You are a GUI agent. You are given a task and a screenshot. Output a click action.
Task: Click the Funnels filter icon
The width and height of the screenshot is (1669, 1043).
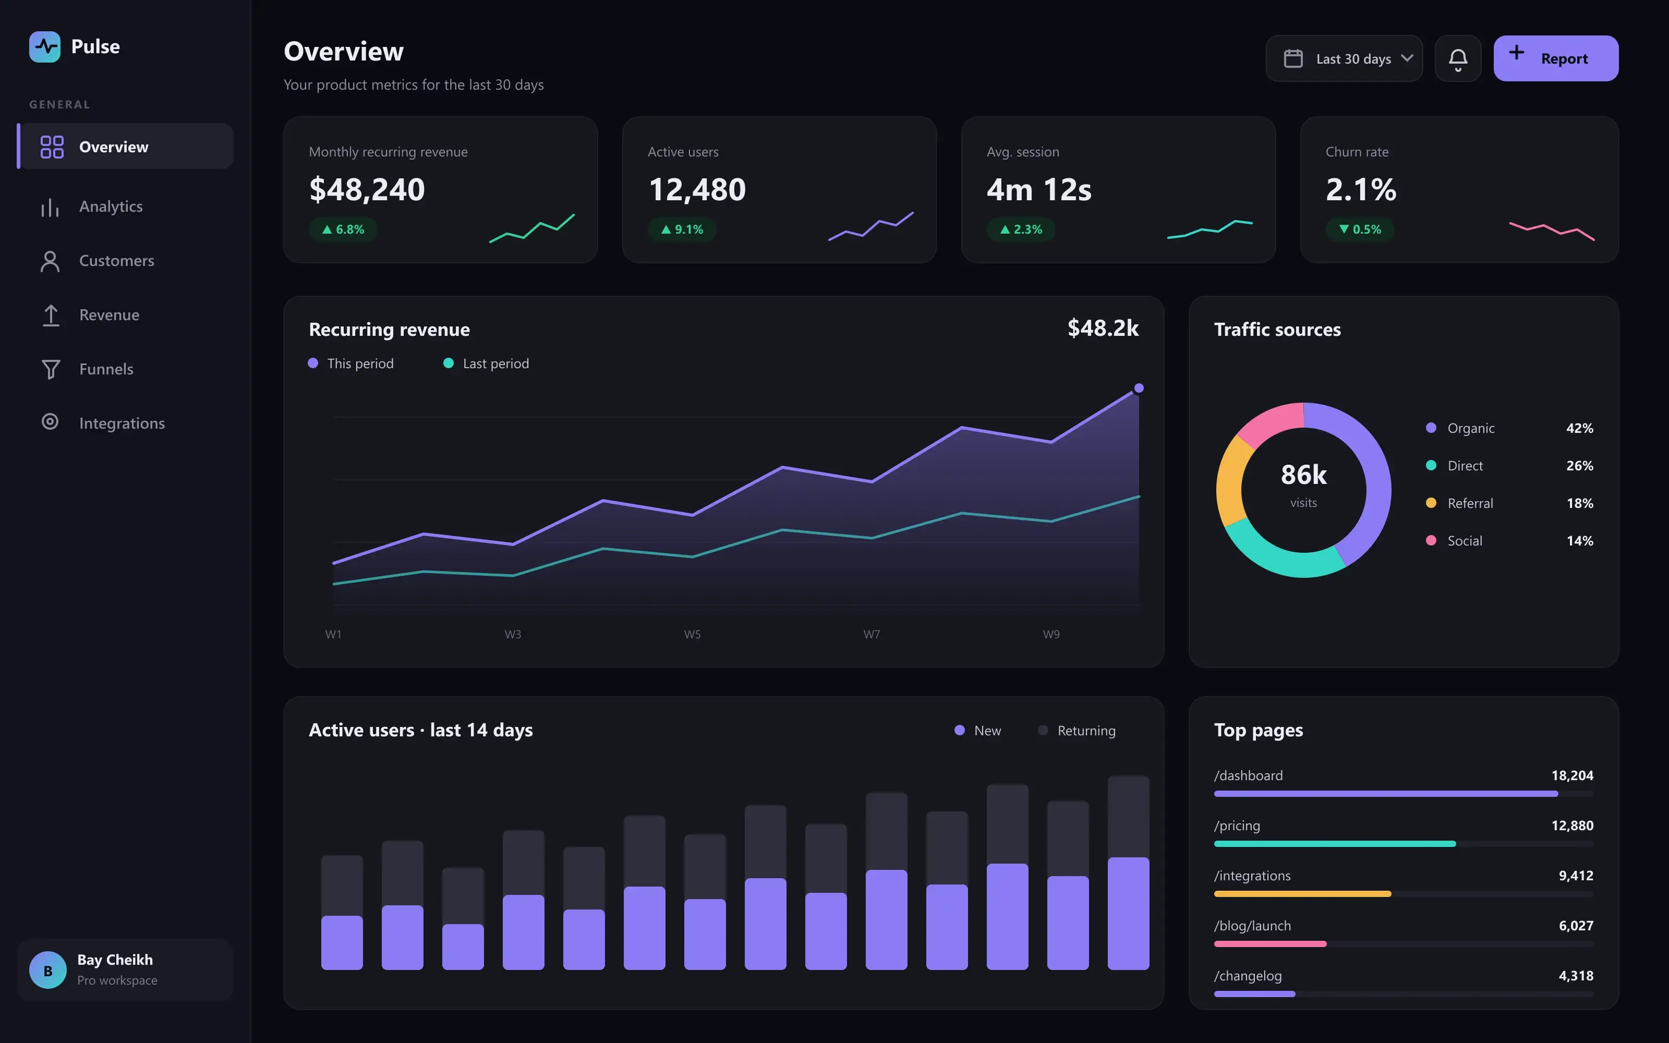click(x=51, y=369)
